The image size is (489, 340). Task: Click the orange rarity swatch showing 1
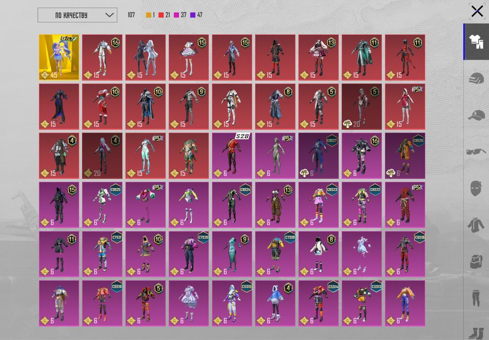[149, 15]
